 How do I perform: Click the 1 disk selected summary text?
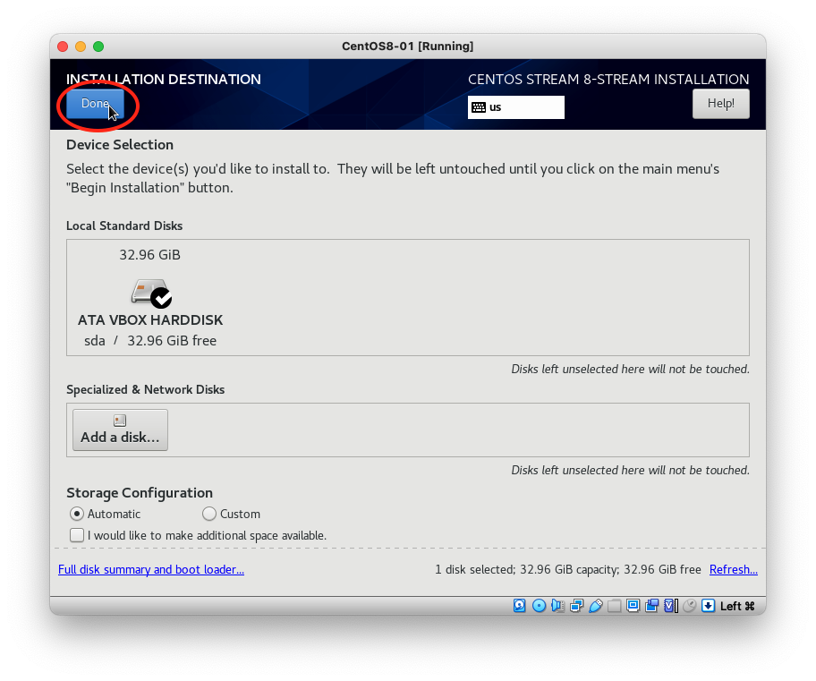568,569
